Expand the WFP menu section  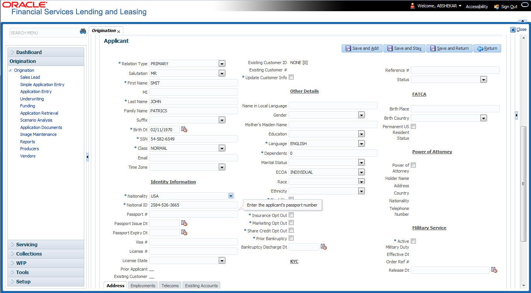tap(46, 263)
